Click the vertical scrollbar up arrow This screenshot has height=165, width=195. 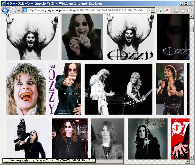(192, 17)
